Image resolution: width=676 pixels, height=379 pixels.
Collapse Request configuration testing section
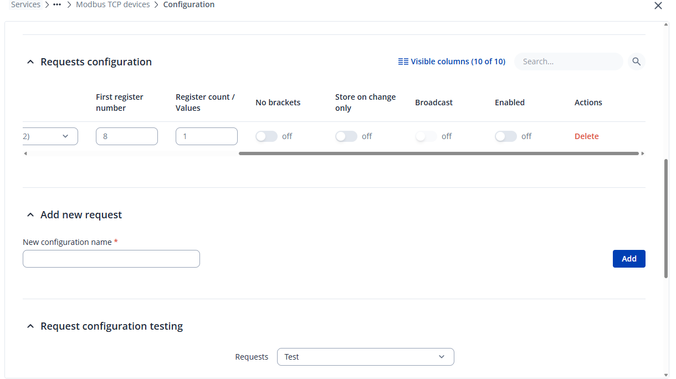pos(30,326)
